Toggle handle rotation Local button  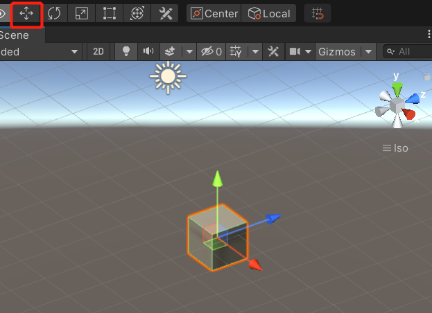[x=269, y=13]
